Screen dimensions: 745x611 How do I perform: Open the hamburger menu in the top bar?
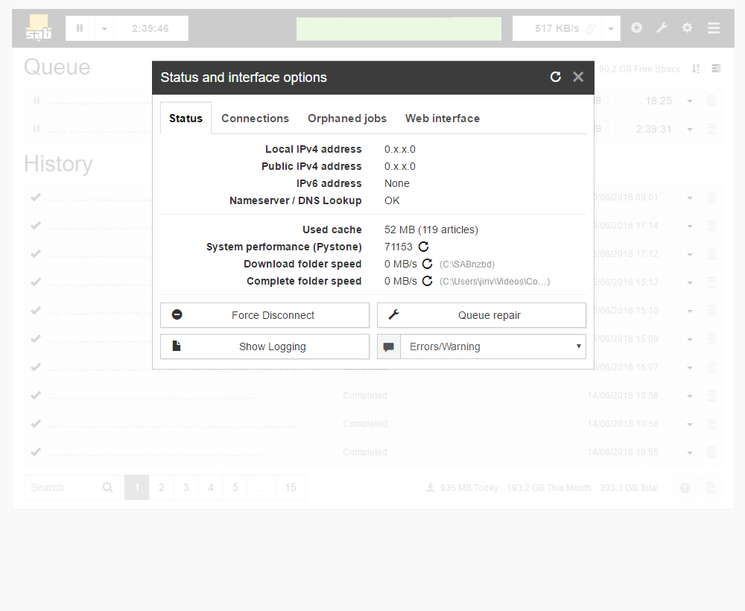click(714, 28)
